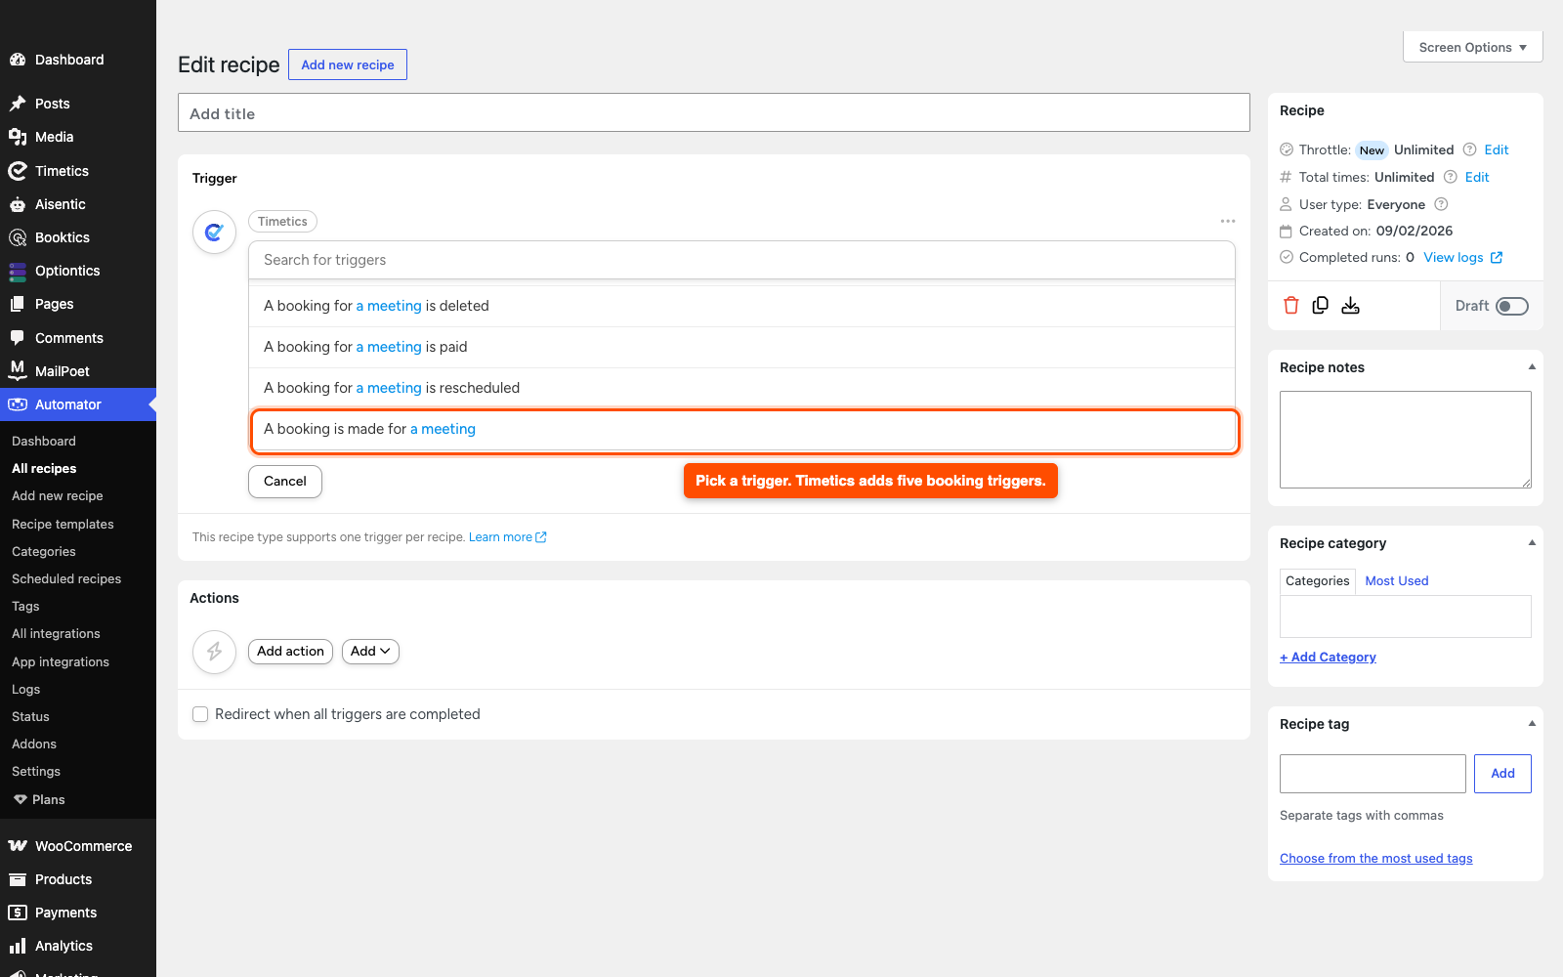Click the Add title input field
The image size is (1563, 977).
click(714, 112)
